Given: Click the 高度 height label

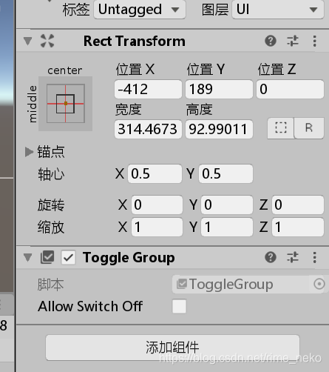Looking at the screenshot, I should [x=200, y=110].
